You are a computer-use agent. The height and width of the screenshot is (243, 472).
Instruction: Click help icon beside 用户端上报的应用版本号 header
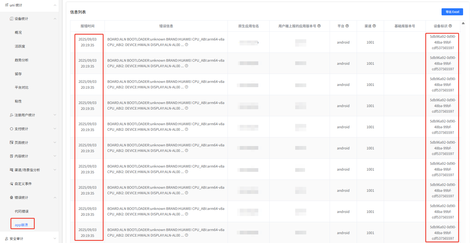(x=319, y=26)
